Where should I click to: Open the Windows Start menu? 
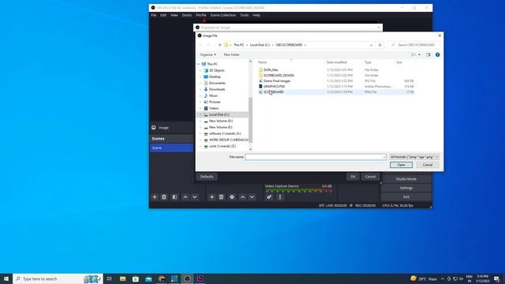6,278
